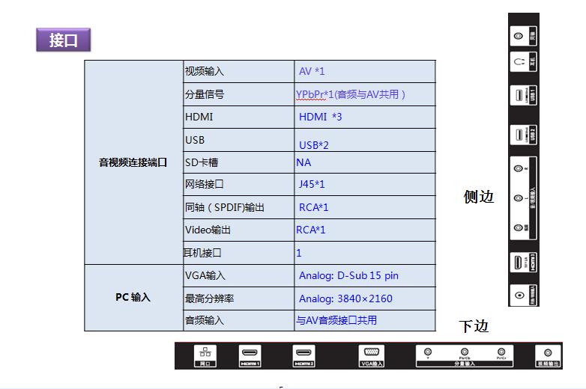Click the USB 1 port on side panel

[x=519, y=96]
